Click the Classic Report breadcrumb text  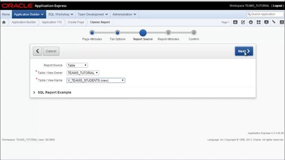100,22
